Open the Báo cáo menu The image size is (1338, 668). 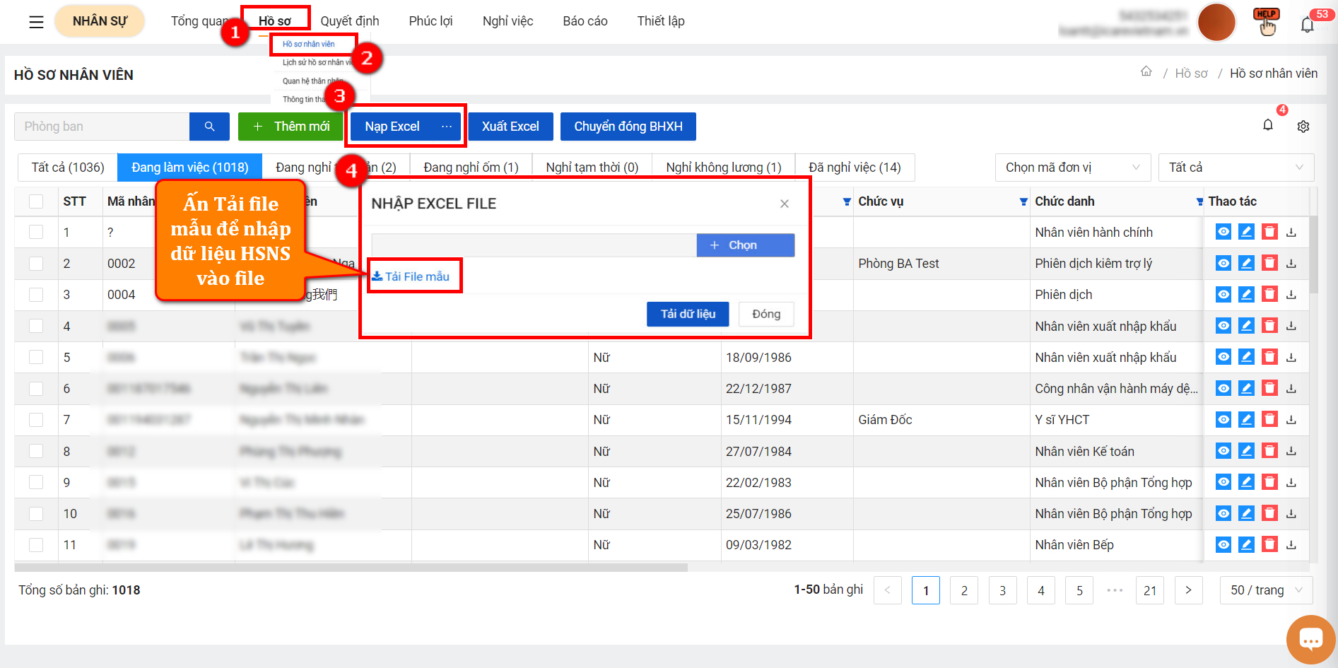(585, 21)
